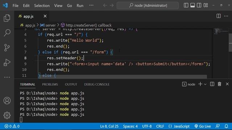This screenshot has width=232, height=130.
Task: Open notifications bell
Action: (226, 126)
